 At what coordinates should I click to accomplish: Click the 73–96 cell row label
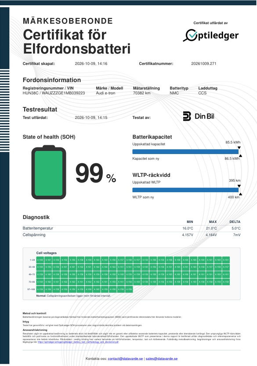(x=32, y=282)
